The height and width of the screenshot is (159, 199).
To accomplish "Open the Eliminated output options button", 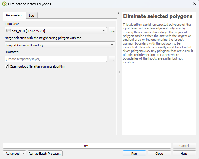I will tap(112, 59).
